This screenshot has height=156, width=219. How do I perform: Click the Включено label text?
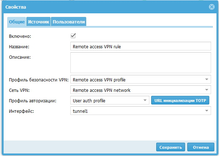pos(20,36)
